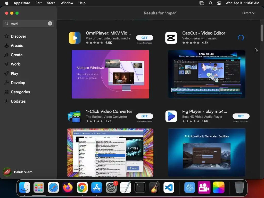Launch Google Chrome from the Dock

tap(82, 187)
